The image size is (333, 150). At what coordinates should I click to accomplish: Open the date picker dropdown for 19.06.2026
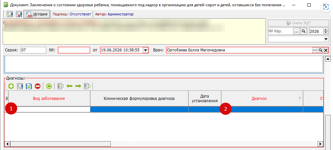pyautogui.click(x=145, y=50)
